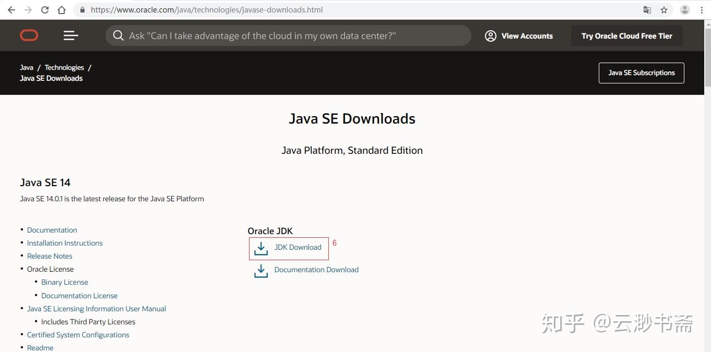This screenshot has width=711, height=352.
Task: Click the Oracle logo icon
Action: pos(29,35)
